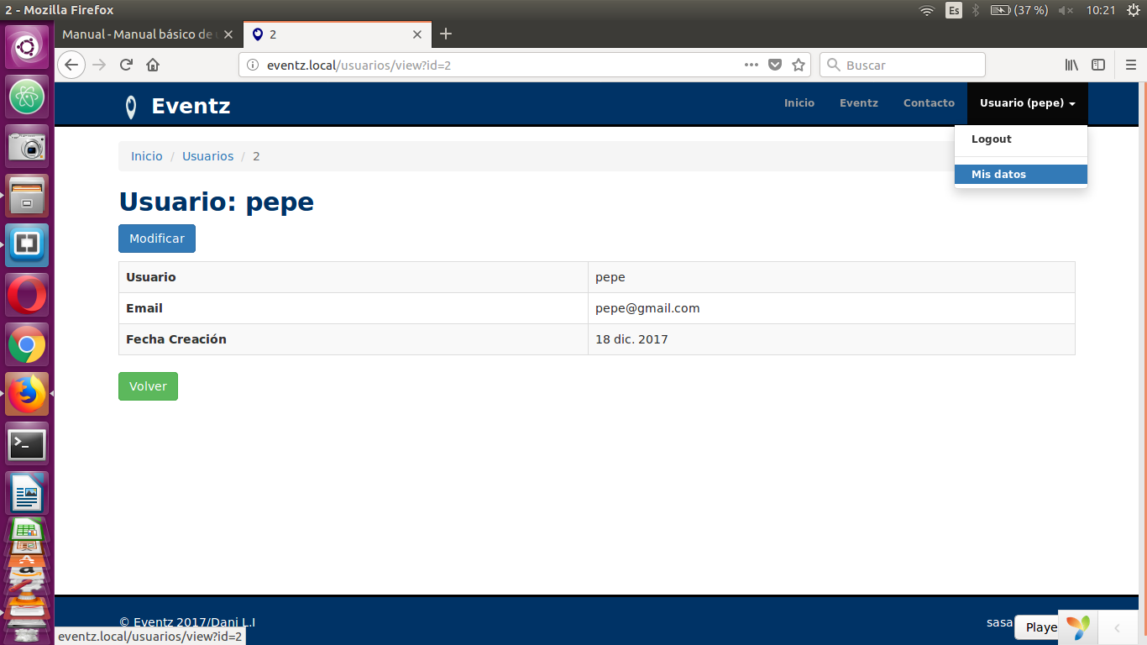This screenshot has height=645, width=1147.
Task: Click the Eventz brand title
Action: click(x=191, y=107)
